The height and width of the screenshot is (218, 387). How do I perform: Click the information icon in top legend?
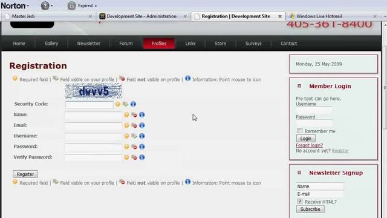pyautogui.click(x=188, y=79)
